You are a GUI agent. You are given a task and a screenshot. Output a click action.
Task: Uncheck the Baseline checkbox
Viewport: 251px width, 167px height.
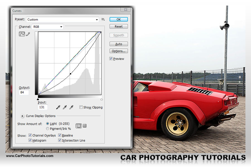[60, 135]
